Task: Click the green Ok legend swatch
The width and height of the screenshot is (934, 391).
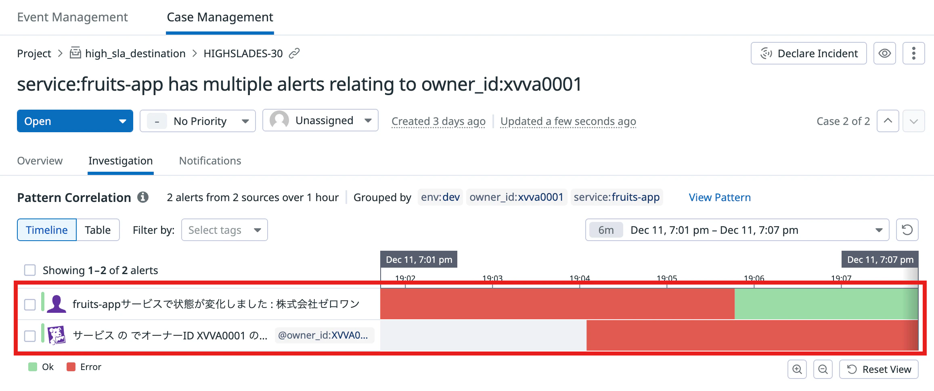Action: [33, 367]
